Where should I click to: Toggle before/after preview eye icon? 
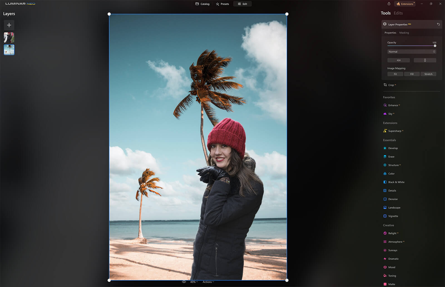click(184, 282)
